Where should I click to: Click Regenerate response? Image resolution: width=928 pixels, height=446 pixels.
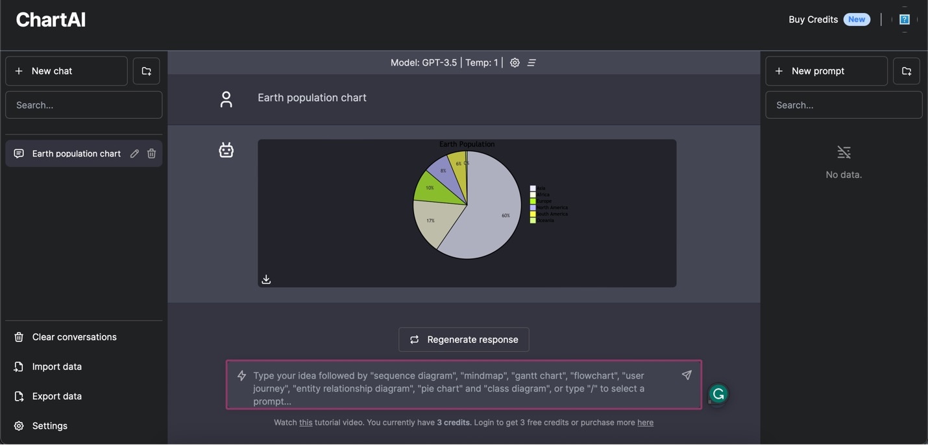click(463, 340)
